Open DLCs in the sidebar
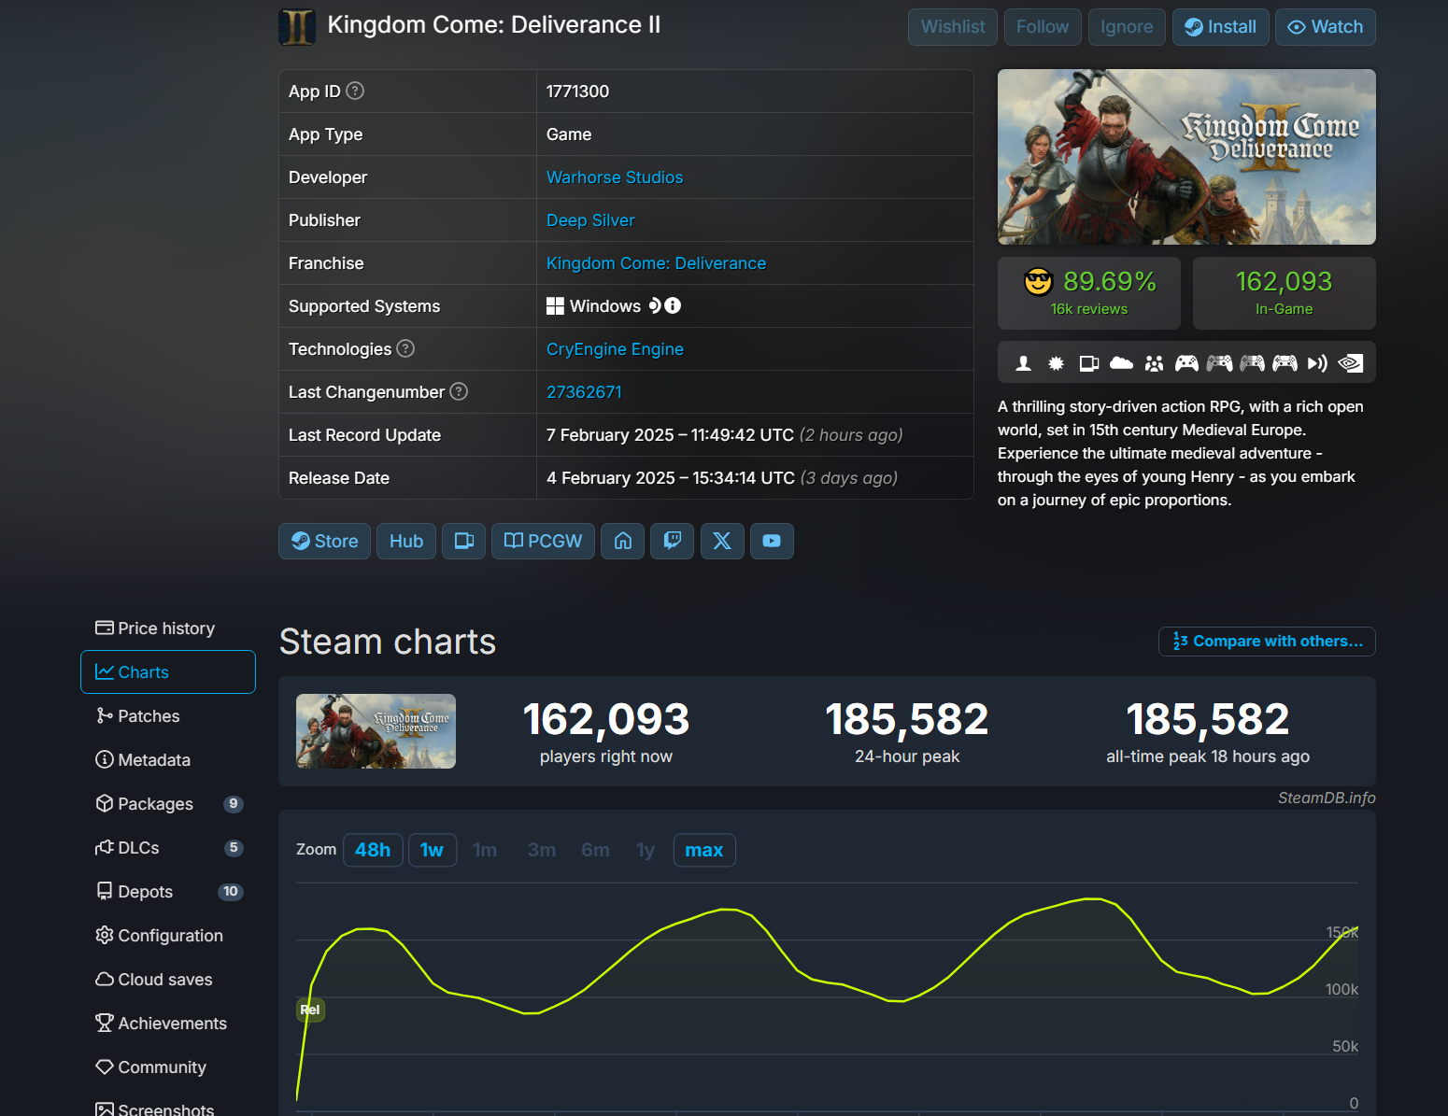This screenshot has width=1448, height=1116. click(x=168, y=848)
